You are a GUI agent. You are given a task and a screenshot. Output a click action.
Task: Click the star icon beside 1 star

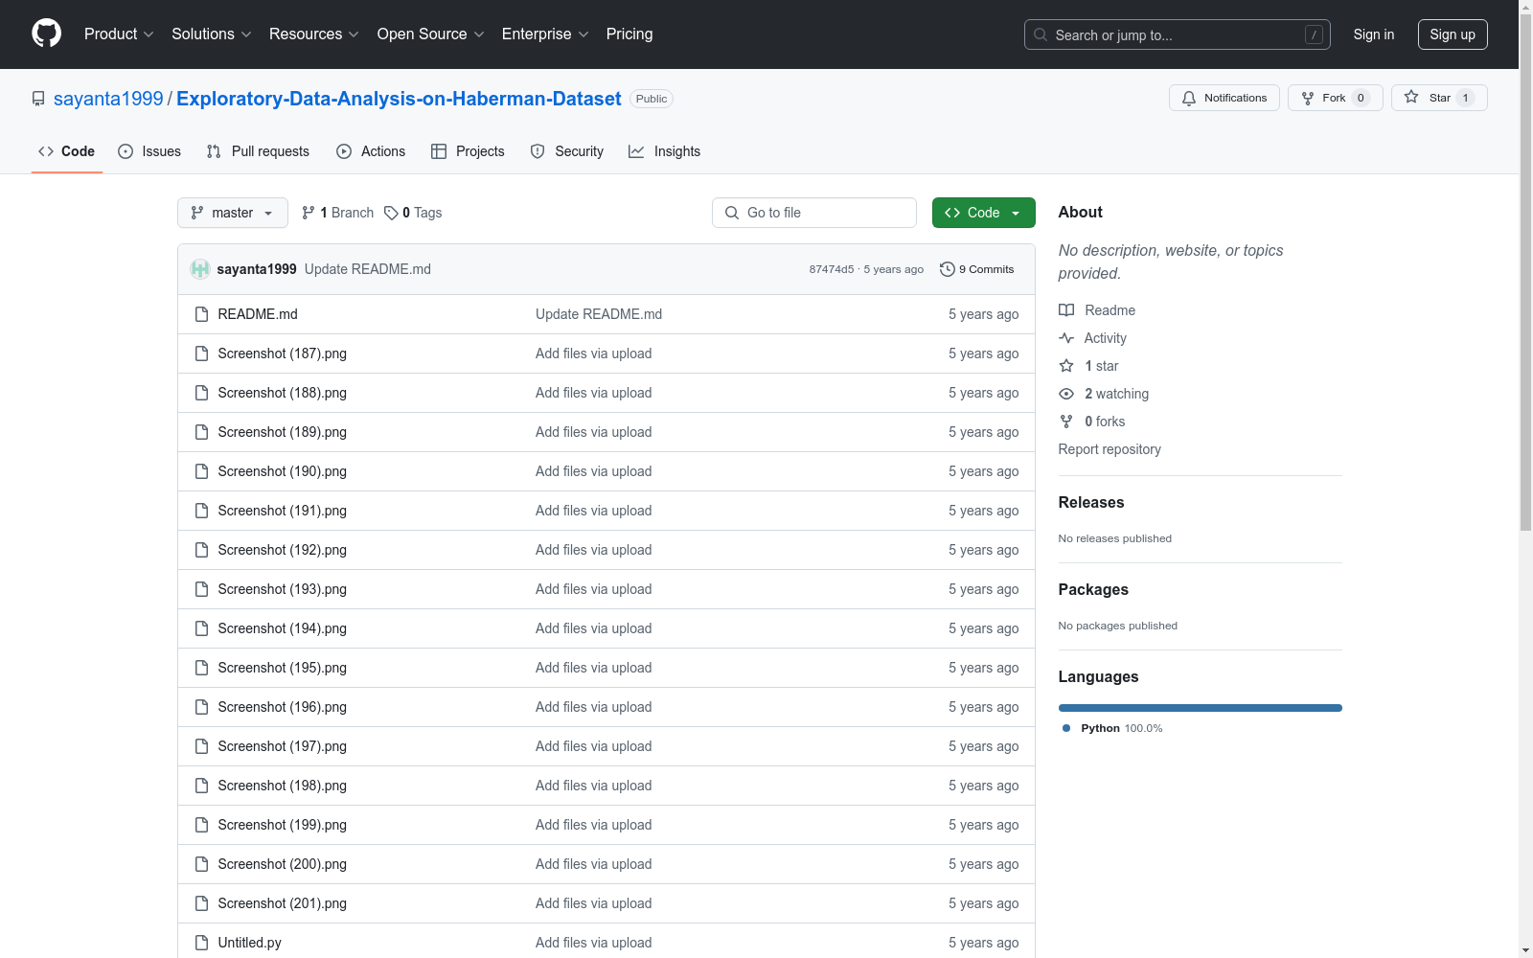(1066, 366)
